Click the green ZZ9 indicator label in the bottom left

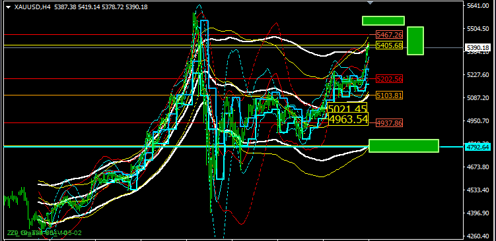click(44, 233)
